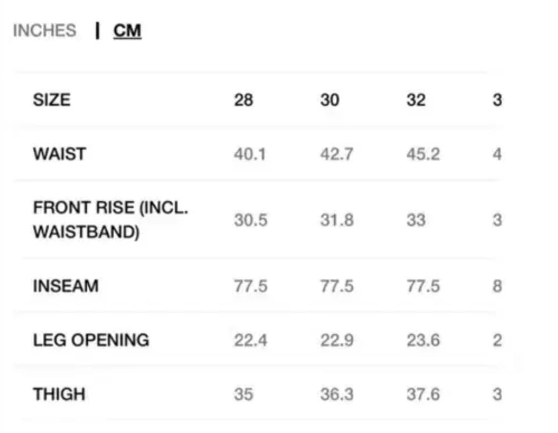Click the WAIST row label

tap(59, 154)
